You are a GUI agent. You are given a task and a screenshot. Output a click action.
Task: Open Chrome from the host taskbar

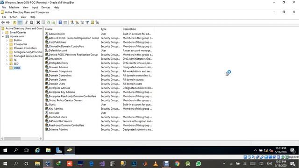tap(177, 164)
